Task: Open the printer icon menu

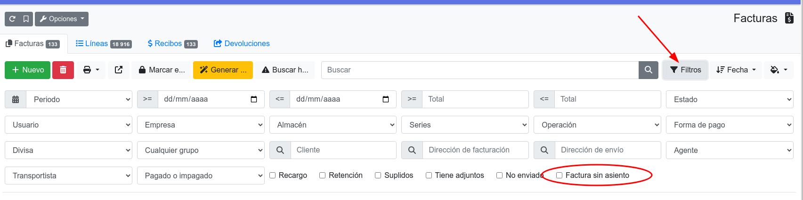Action: pyautogui.click(x=91, y=70)
